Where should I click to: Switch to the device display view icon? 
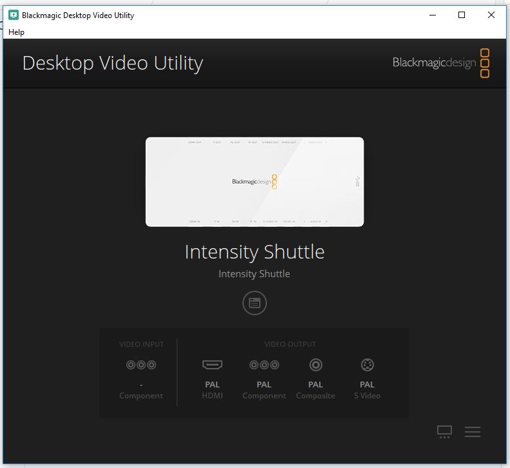pyautogui.click(x=444, y=432)
